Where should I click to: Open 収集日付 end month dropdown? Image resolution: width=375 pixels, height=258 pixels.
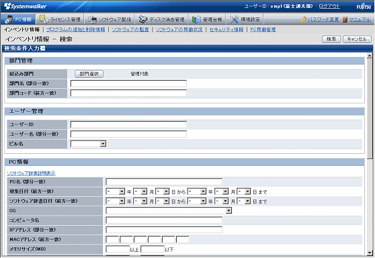click(222, 191)
